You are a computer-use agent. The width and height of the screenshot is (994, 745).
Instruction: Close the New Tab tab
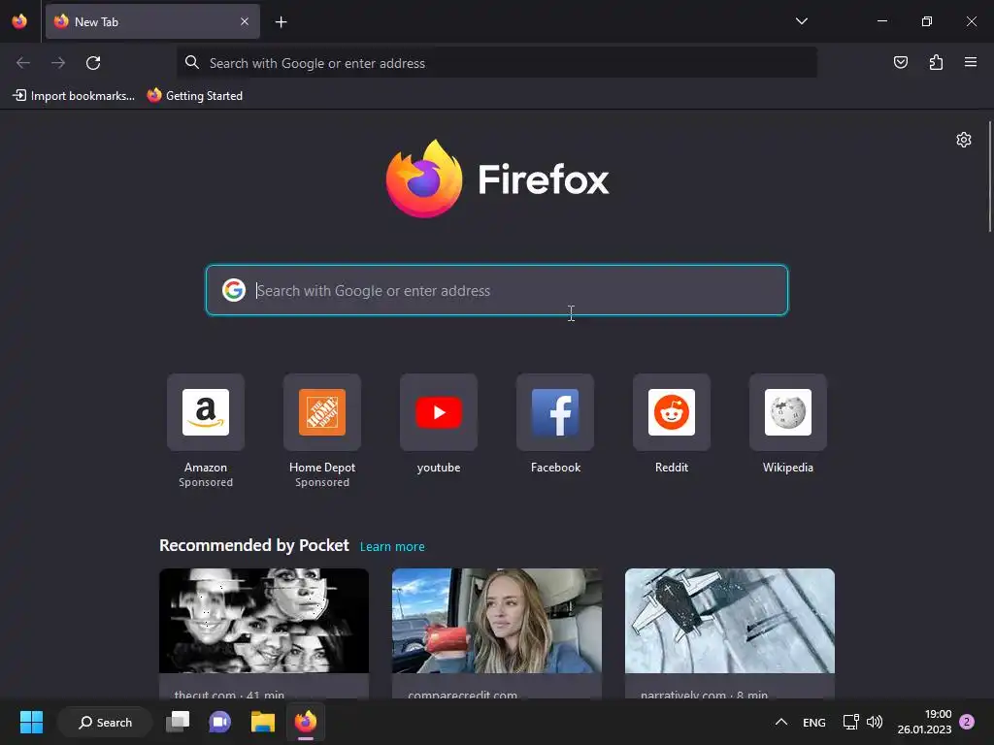245,21
